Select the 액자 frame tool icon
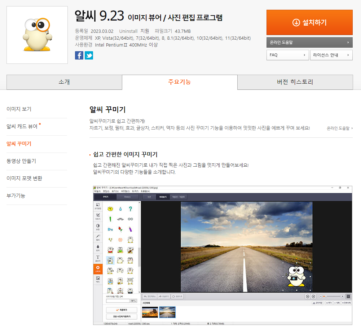The height and width of the screenshot is (334, 361). tap(98, 279)
